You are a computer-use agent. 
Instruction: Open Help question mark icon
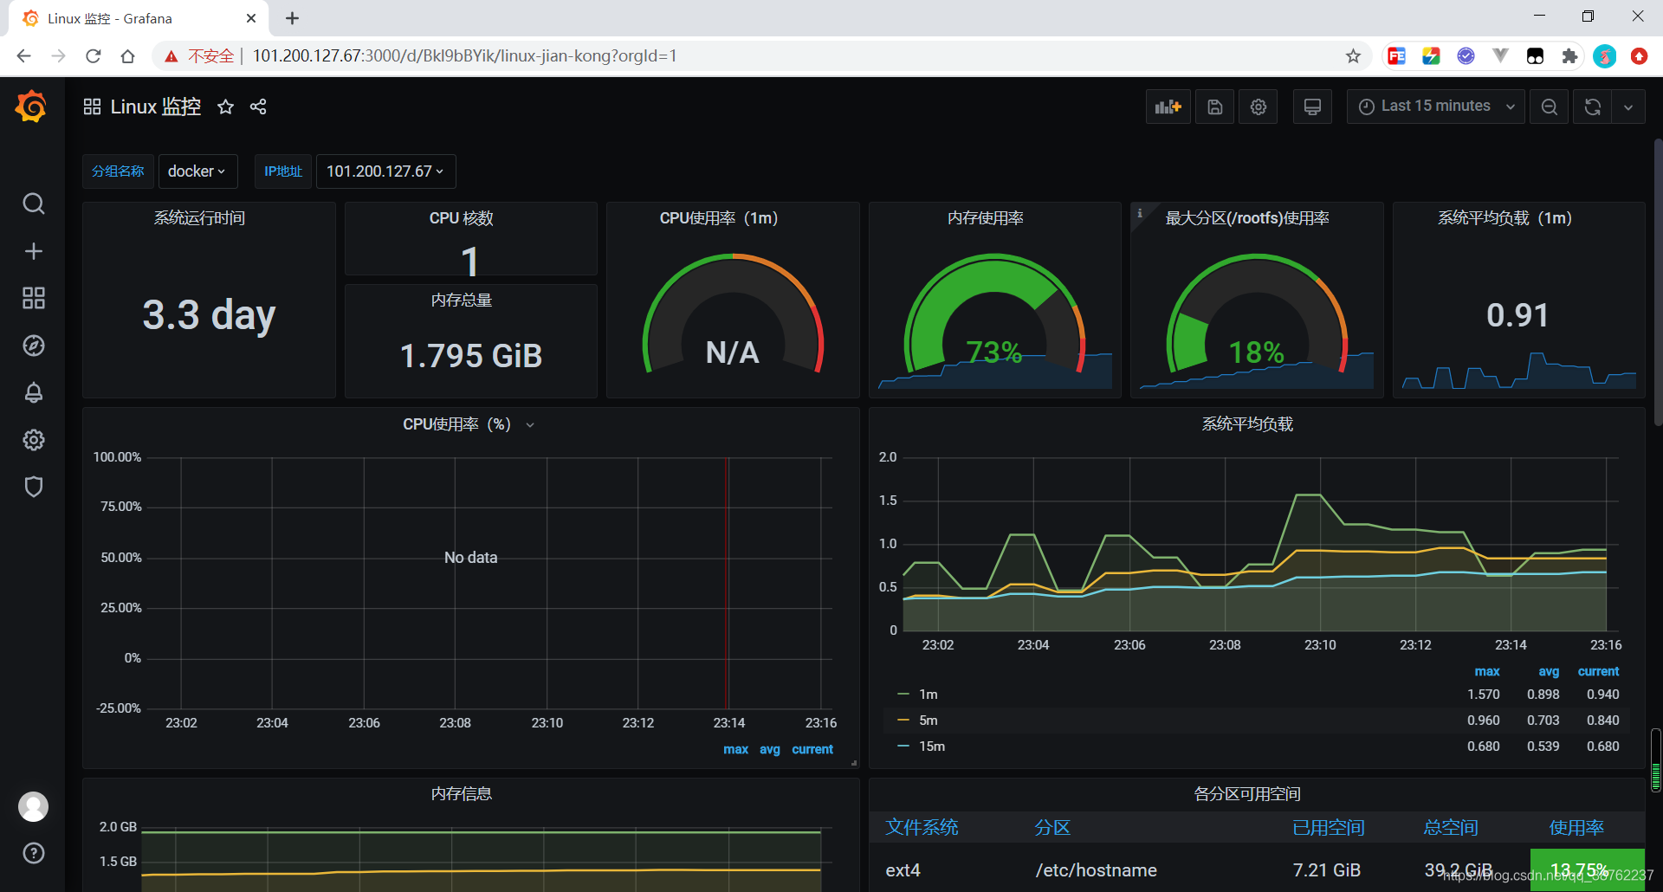[x=33, y=853]
